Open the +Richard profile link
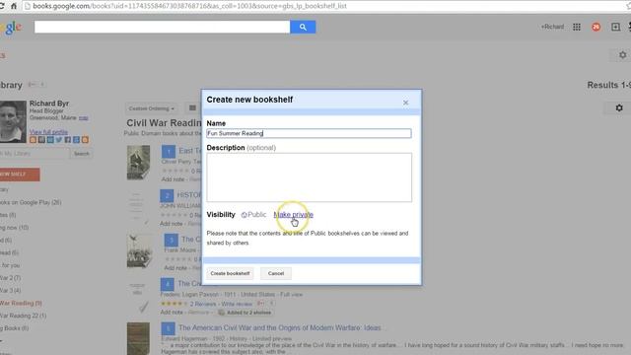 552,27
